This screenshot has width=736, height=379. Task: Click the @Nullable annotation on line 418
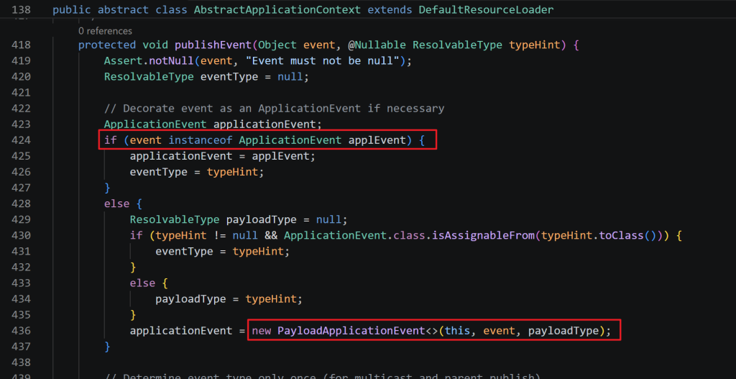(377, 45)
